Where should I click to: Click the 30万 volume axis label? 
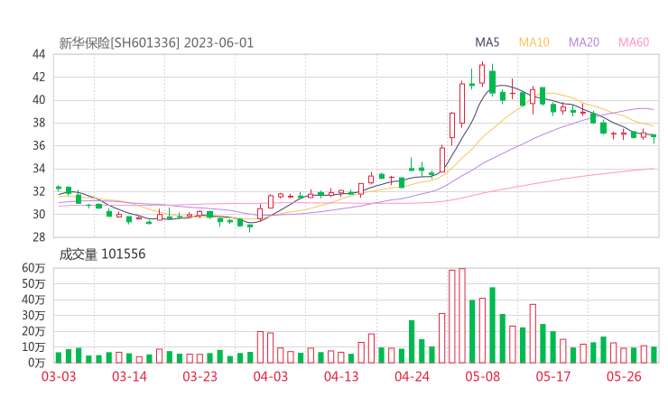click(33, 315)
